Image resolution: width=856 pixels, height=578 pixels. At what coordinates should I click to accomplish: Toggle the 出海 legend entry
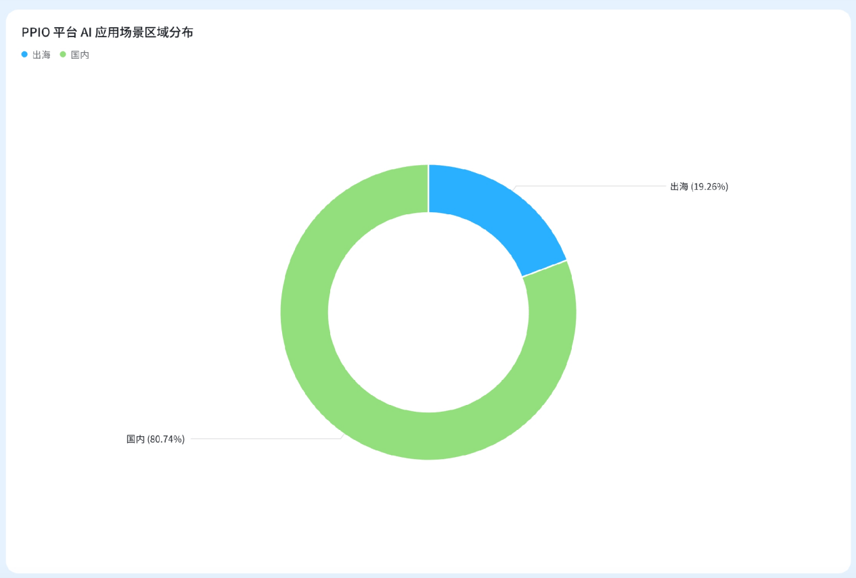(36, 55)
